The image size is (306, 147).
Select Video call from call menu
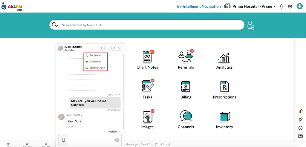[x=95, y=62]
